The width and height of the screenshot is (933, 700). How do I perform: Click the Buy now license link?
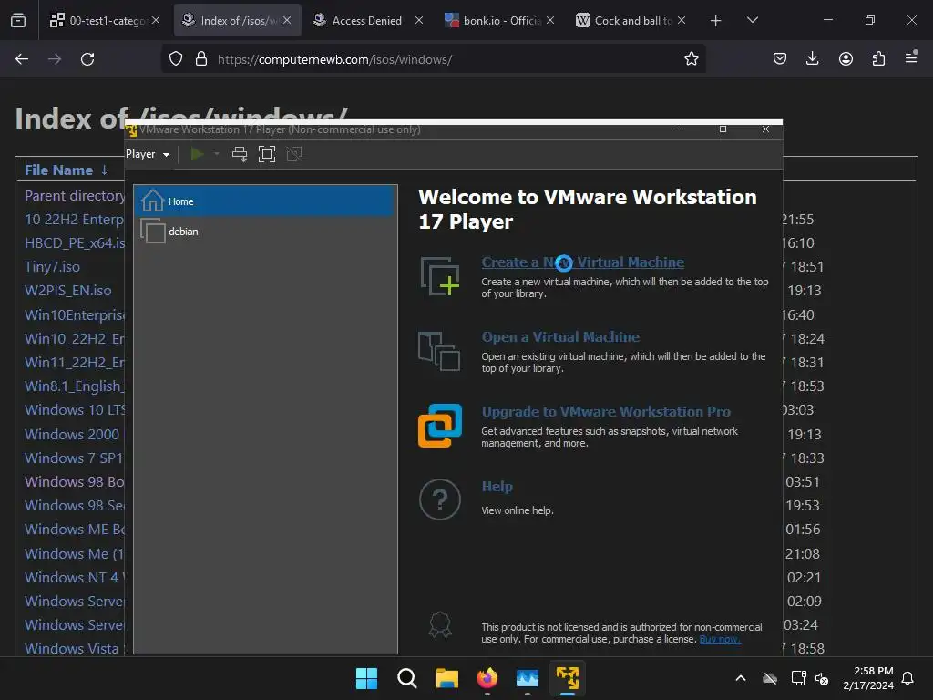(720, 639)
